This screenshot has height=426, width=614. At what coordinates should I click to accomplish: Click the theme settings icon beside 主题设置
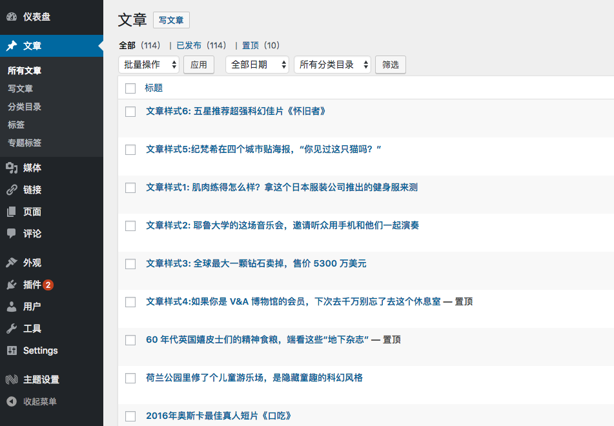point(12,380)
